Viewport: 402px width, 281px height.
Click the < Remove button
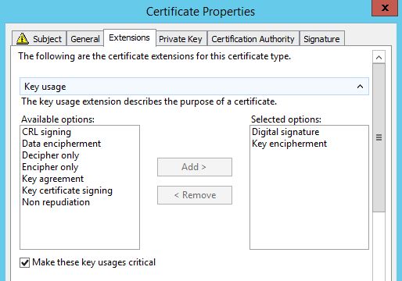[x=195, y=195]
